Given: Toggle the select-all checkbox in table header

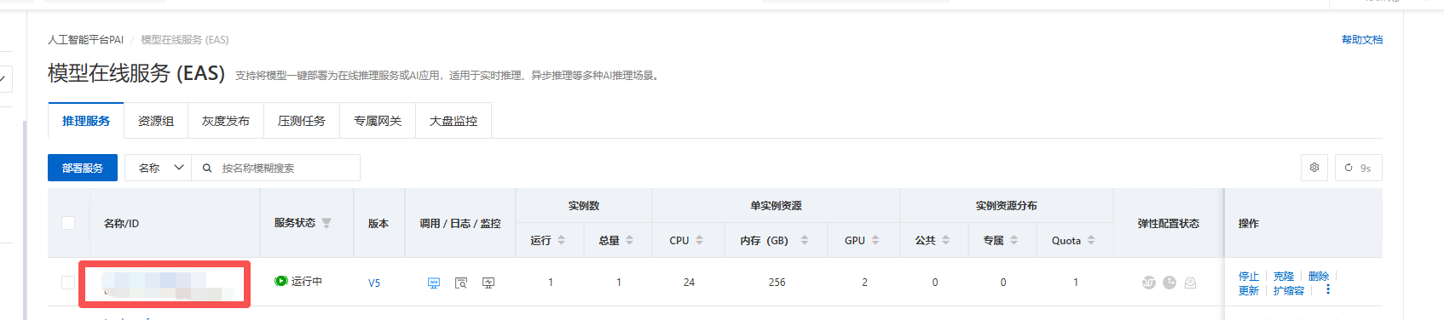Looking at the screenshot, I should [68, 223].
